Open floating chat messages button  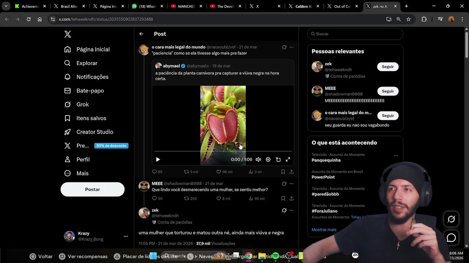click(451, 238)
